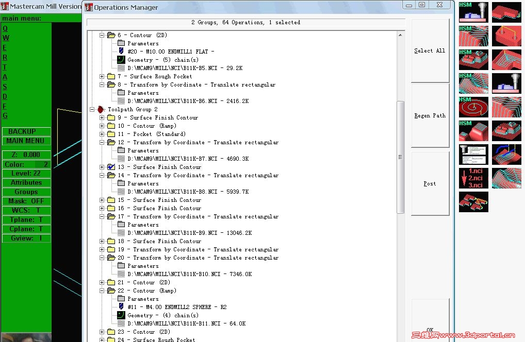Choose menu item R in main menu
525x342 pixels.
(x=5, y=57)
